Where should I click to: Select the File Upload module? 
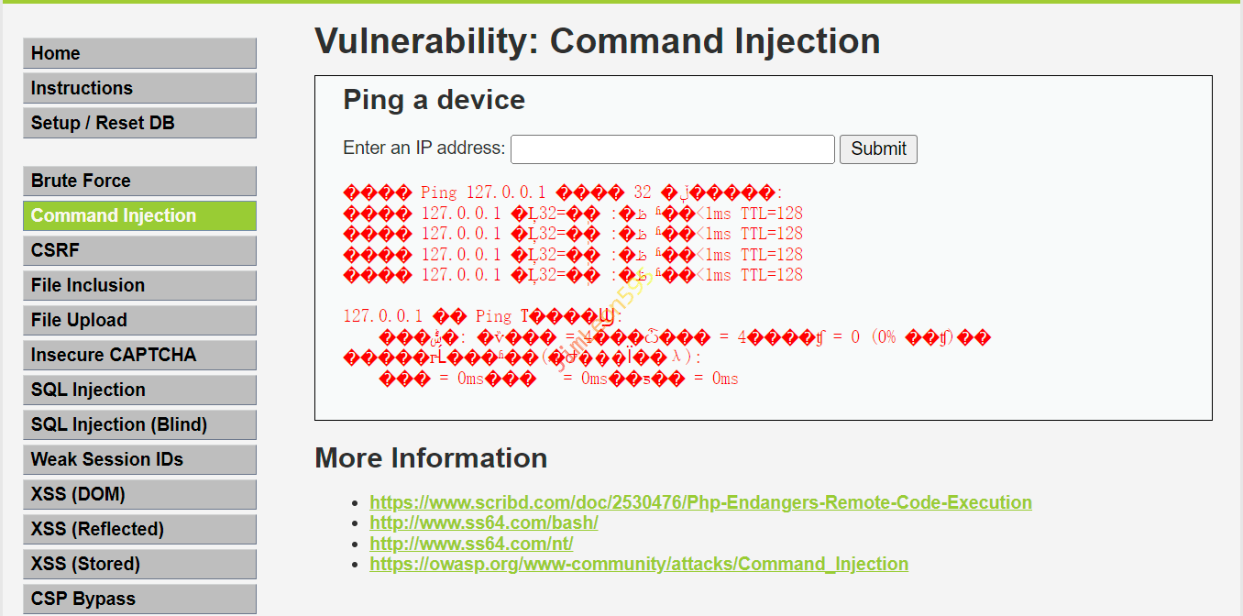coord(139,320)
